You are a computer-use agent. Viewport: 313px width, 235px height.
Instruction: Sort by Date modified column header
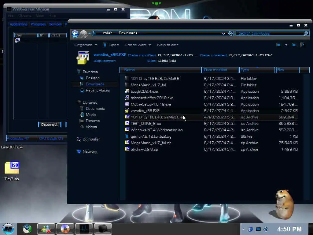coord(220,70)
